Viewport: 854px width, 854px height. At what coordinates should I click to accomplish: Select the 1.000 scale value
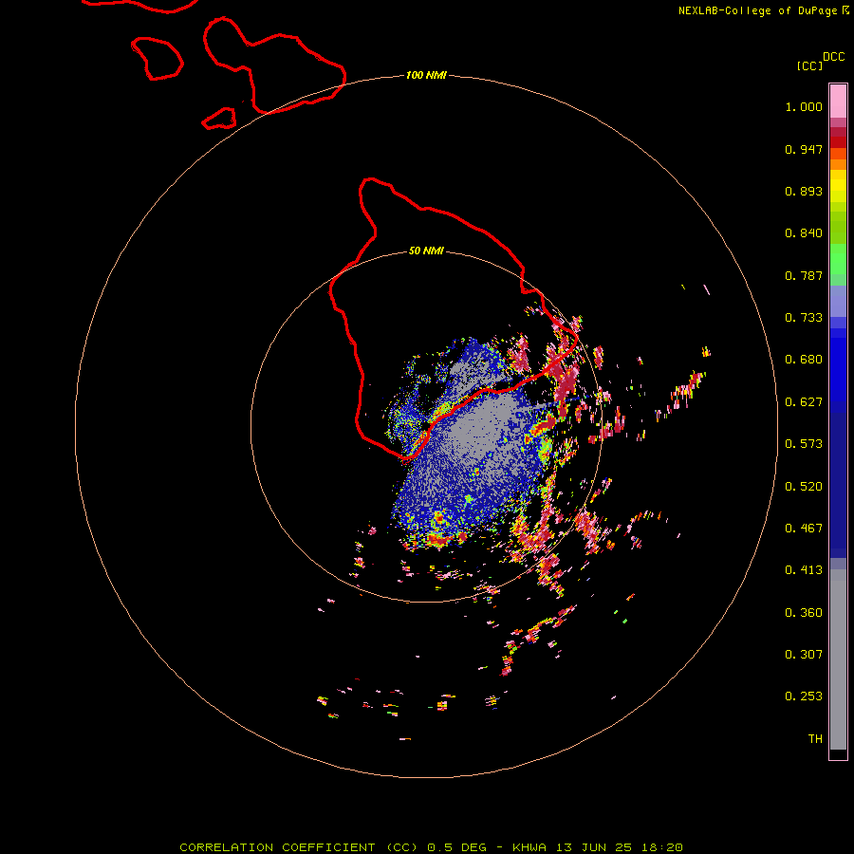coord(804,106)
